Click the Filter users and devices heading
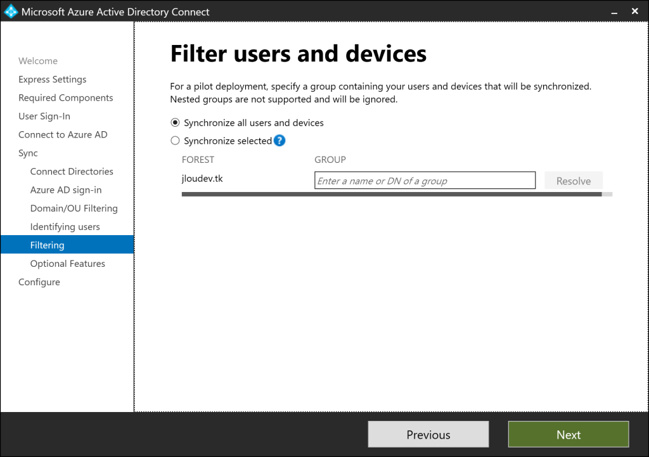Viewport: 649px width, 457px height. coord(299,54)
